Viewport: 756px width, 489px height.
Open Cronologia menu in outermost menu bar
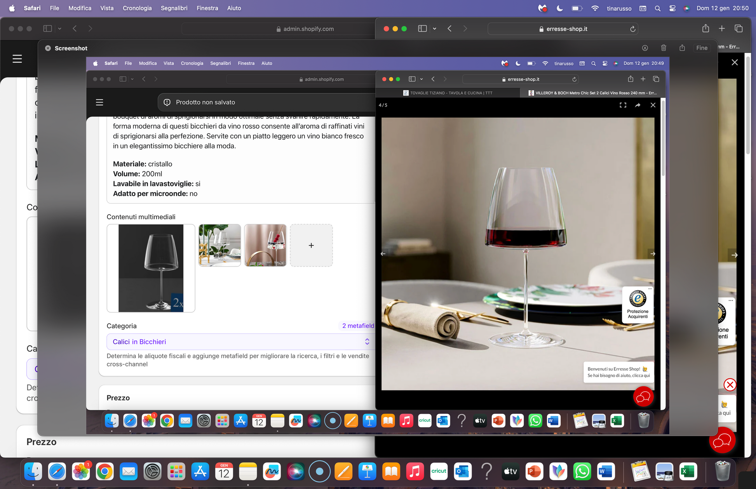(137, 8)
